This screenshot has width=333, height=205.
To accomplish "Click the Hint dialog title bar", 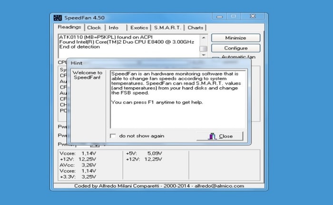I will (x=157, y=63).
